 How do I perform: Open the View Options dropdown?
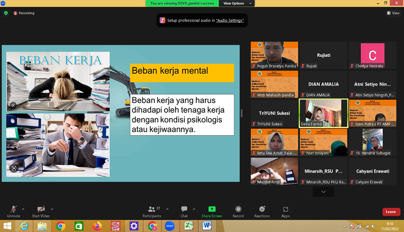pyautogui.click(x=237, y=3)
